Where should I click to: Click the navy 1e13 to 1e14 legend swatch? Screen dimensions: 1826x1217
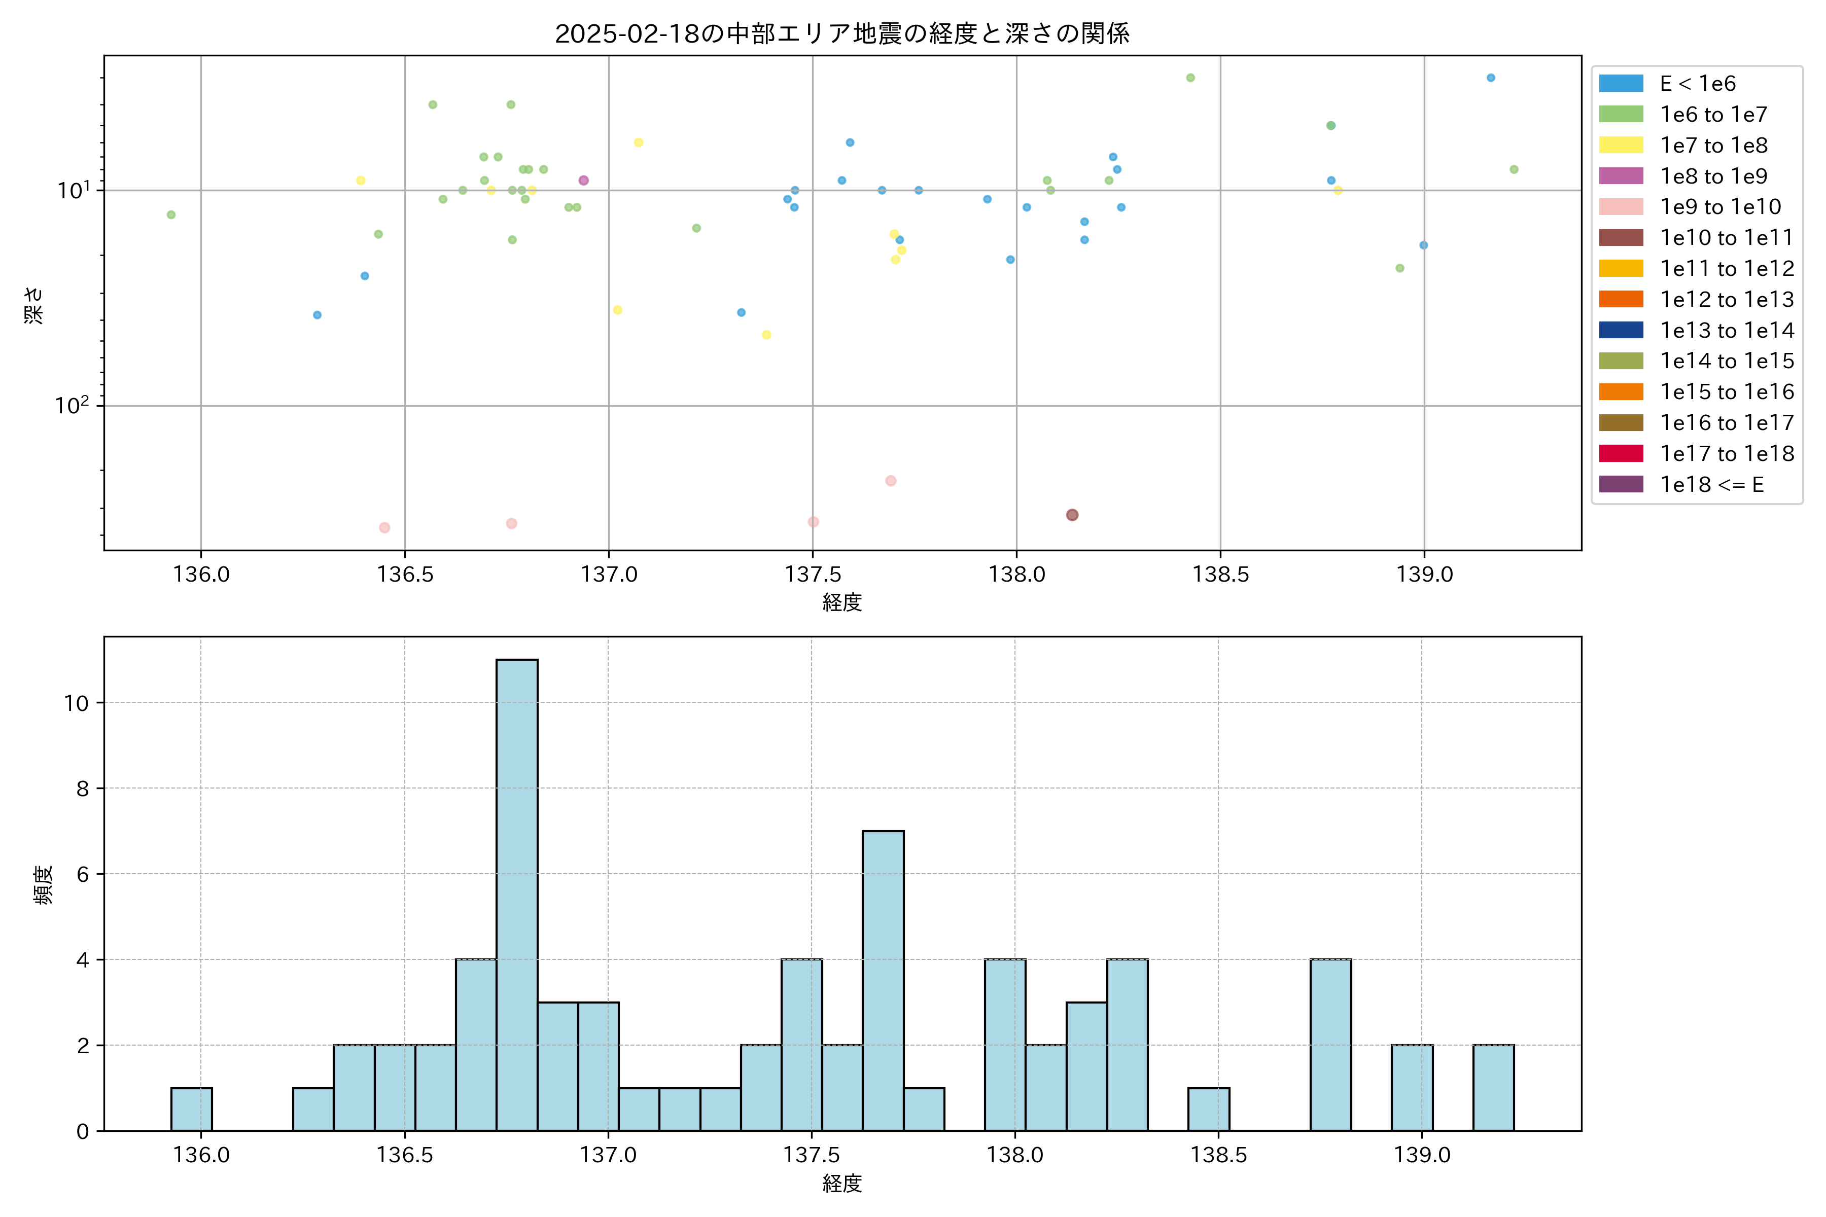click(x=1621, y=330)
